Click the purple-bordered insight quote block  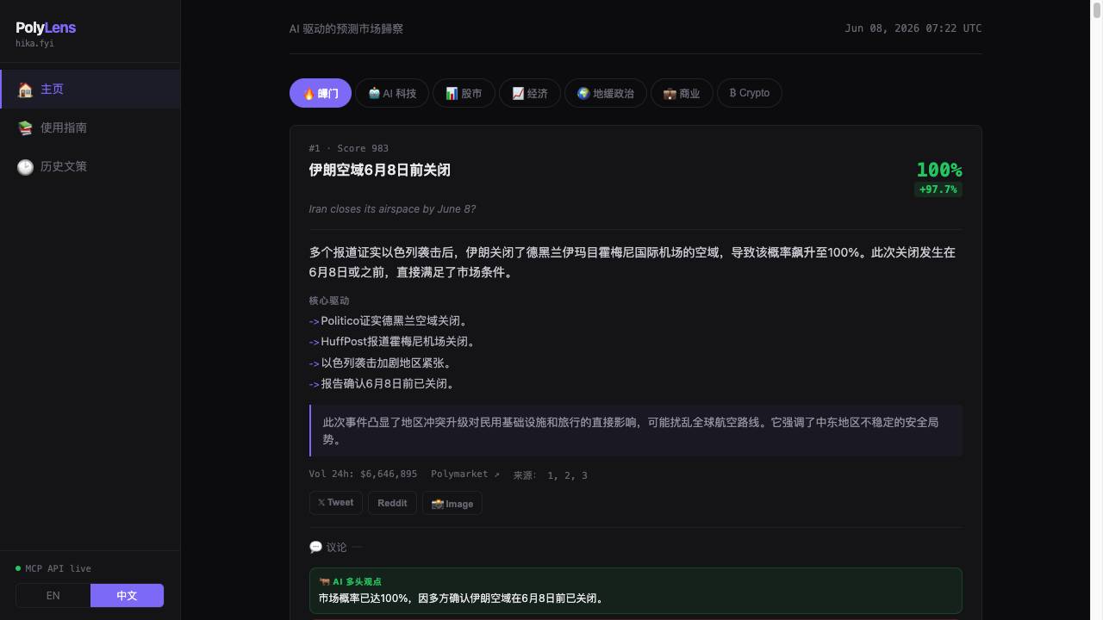pyautogui.click(x=636, y=431)
